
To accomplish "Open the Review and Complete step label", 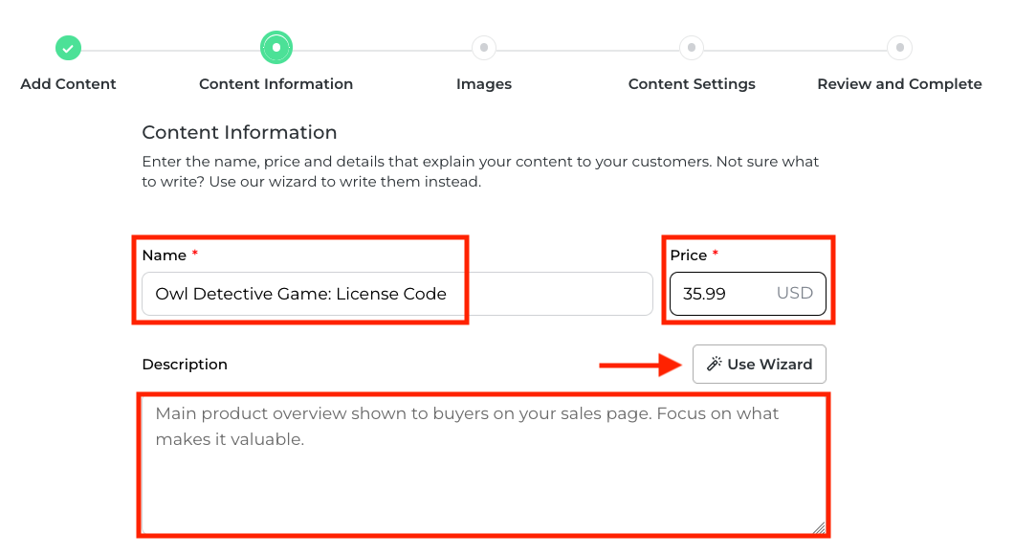I will point(899,84).
